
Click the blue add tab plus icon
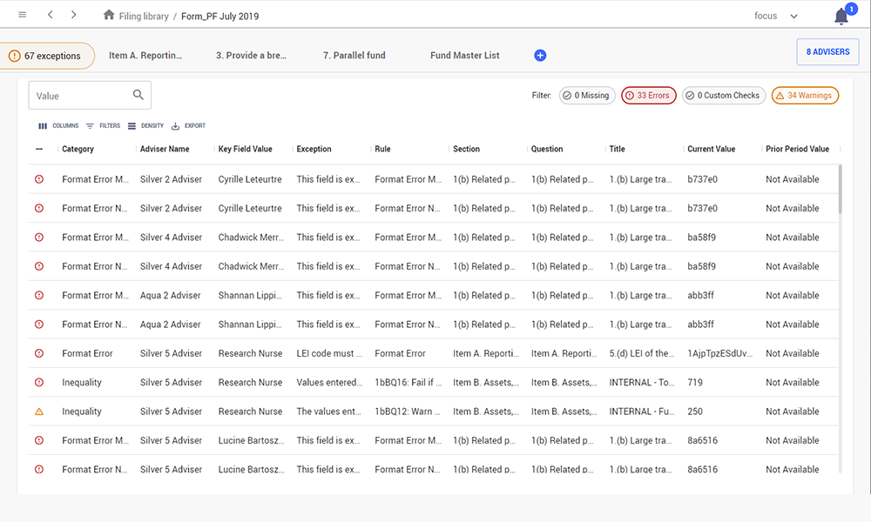pos(540,56)
